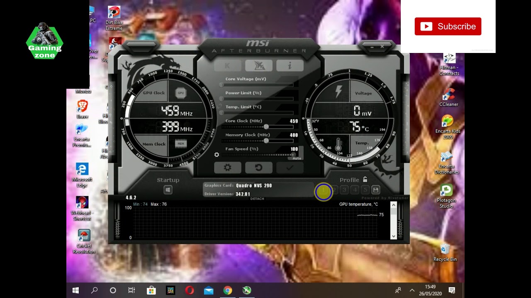Launch the OC Scanner icon button
This screenshot has width=531, height=298.
coord(259,65)
